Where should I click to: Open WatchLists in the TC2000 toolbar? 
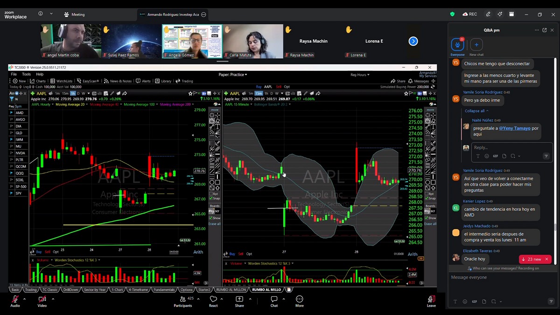(x=62, y=81)
